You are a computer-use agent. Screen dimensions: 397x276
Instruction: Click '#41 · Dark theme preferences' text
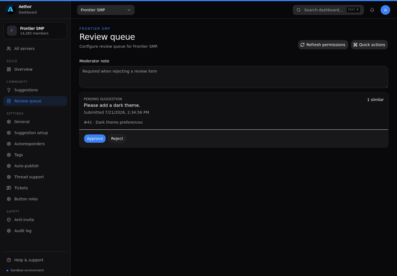click(113, 122)
